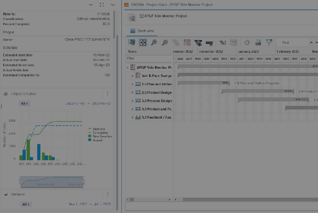Collapse the APQP Side Member Project node
Screen dimensions: 318x213
point(128,68)
